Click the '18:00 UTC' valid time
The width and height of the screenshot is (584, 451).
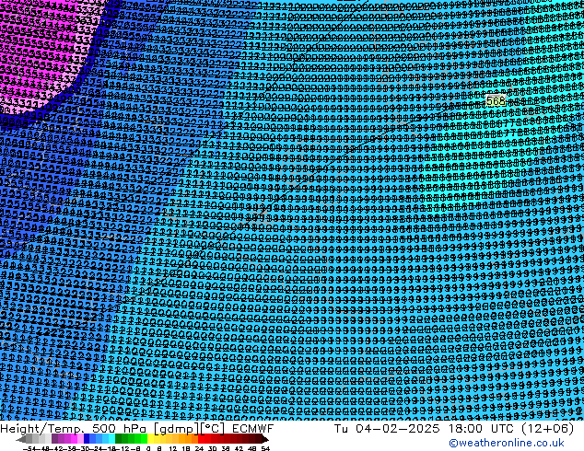point(482,429)
